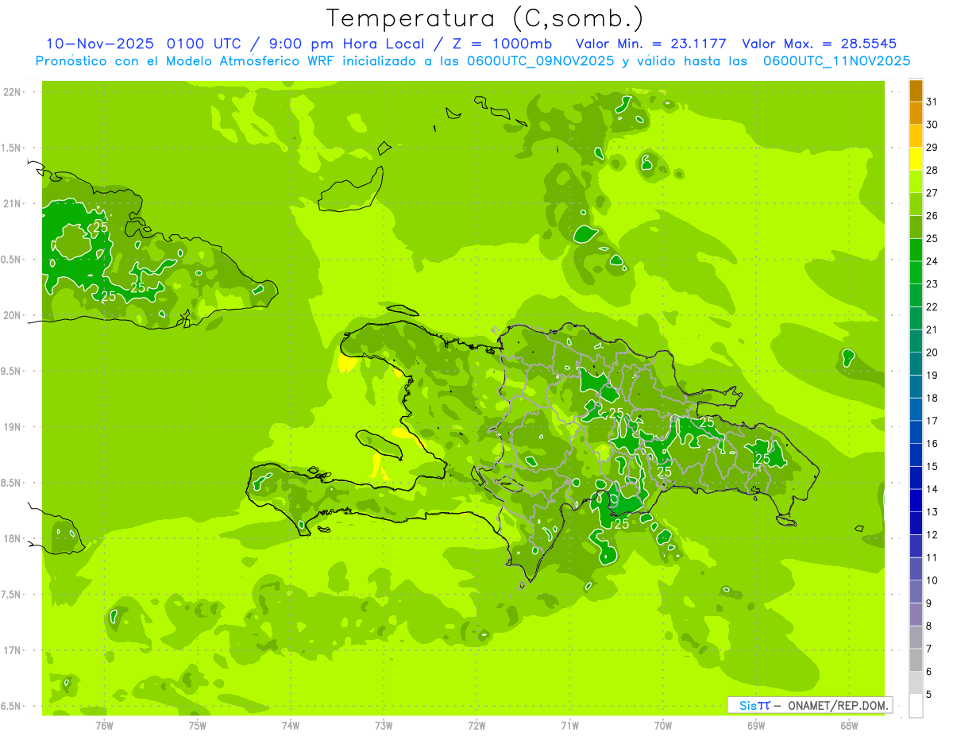The height and width of the screenshot is (736, 953).
Task: Click the "18N" latitude axis label
Action: [13, 538]
